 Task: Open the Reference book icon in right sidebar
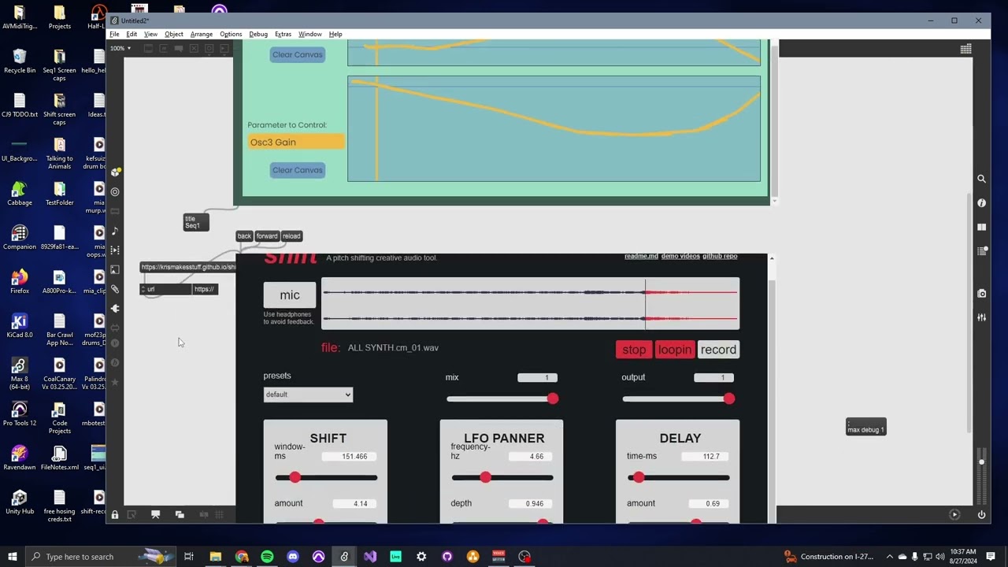[981, 227]
